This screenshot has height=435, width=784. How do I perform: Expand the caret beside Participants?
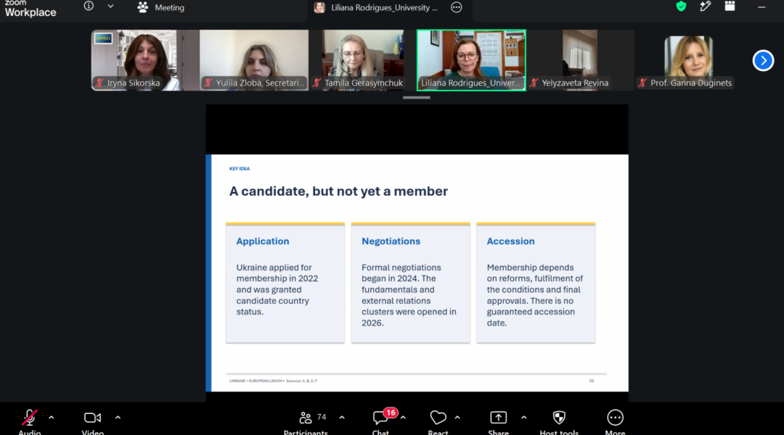click(342, 418)
